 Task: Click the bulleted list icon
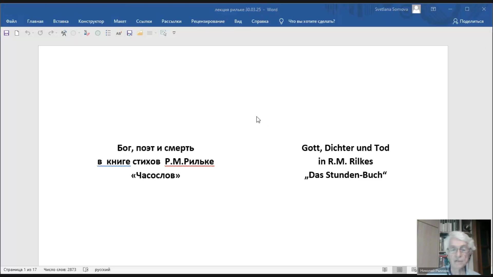108,33
